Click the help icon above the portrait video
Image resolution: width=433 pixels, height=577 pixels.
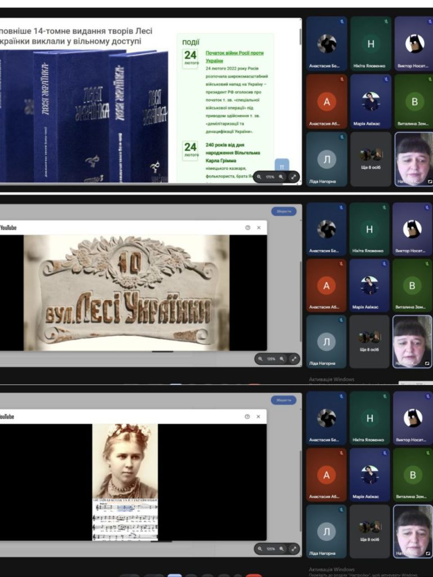coord(248,416)
